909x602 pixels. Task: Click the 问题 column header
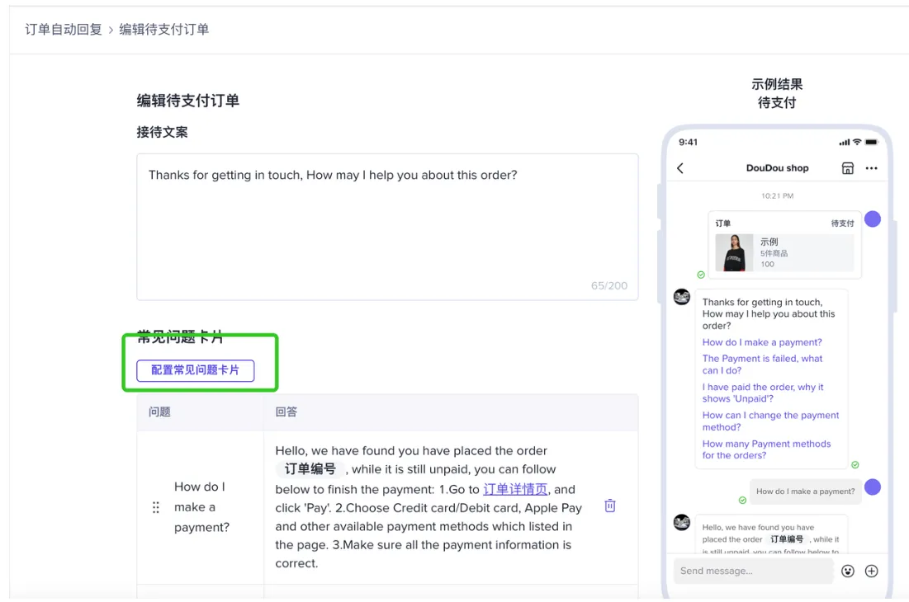click(x=159, y=412)
